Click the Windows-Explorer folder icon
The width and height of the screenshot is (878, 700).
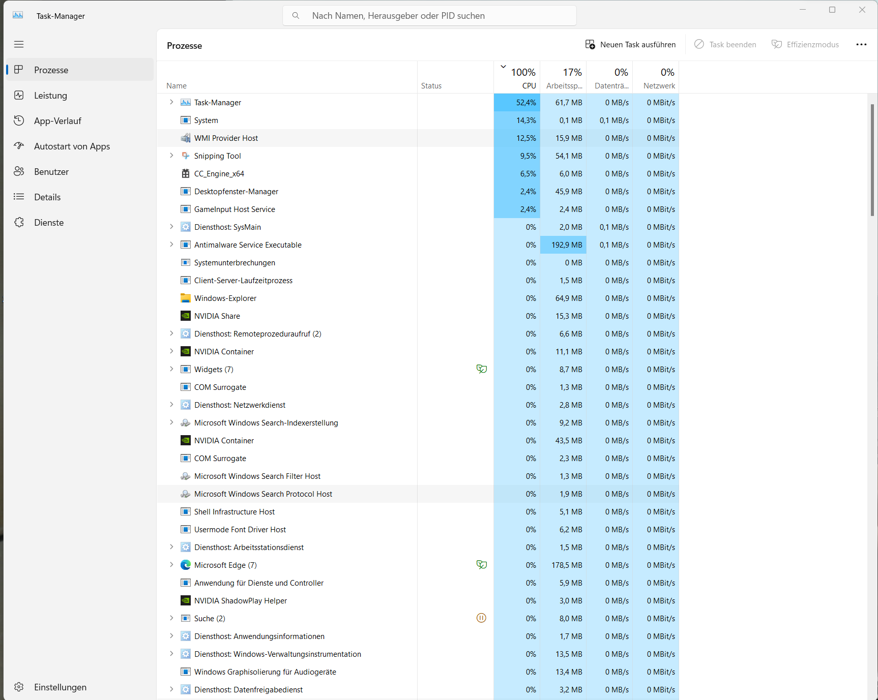pyautogui.click(x=186, y=298)
